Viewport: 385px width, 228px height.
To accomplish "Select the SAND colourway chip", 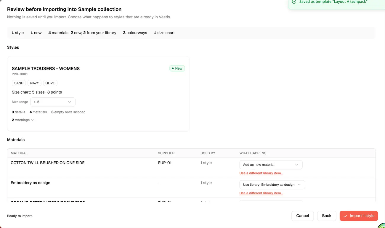I will point(19,83).
